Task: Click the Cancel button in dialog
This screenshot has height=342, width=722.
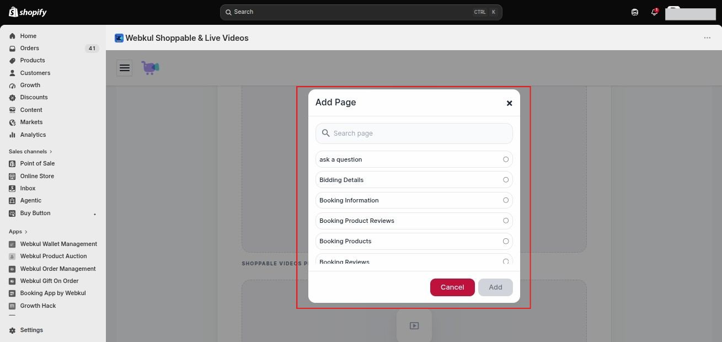Action: tap(452, 287)
